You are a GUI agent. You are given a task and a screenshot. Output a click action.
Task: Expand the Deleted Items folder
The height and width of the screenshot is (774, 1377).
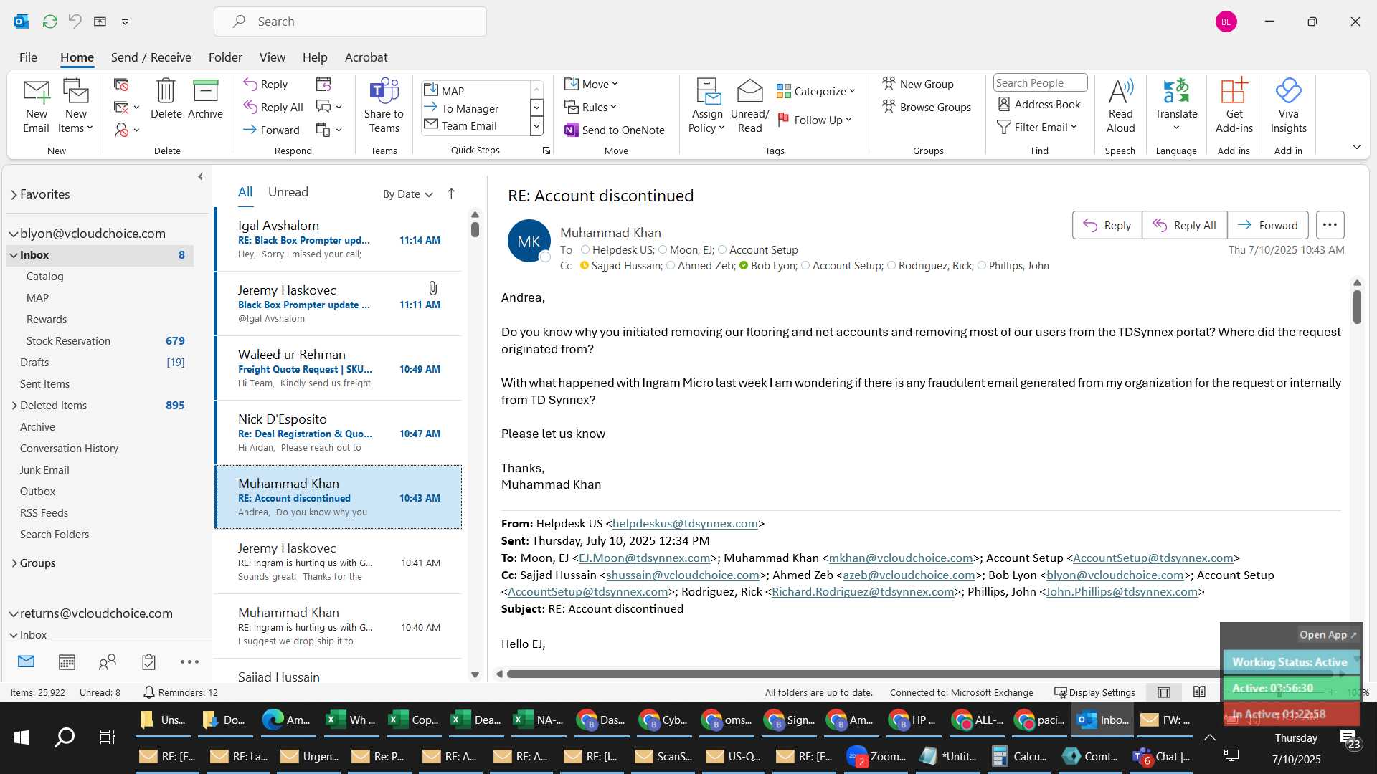pyautogui.click(x=14, y=406)
